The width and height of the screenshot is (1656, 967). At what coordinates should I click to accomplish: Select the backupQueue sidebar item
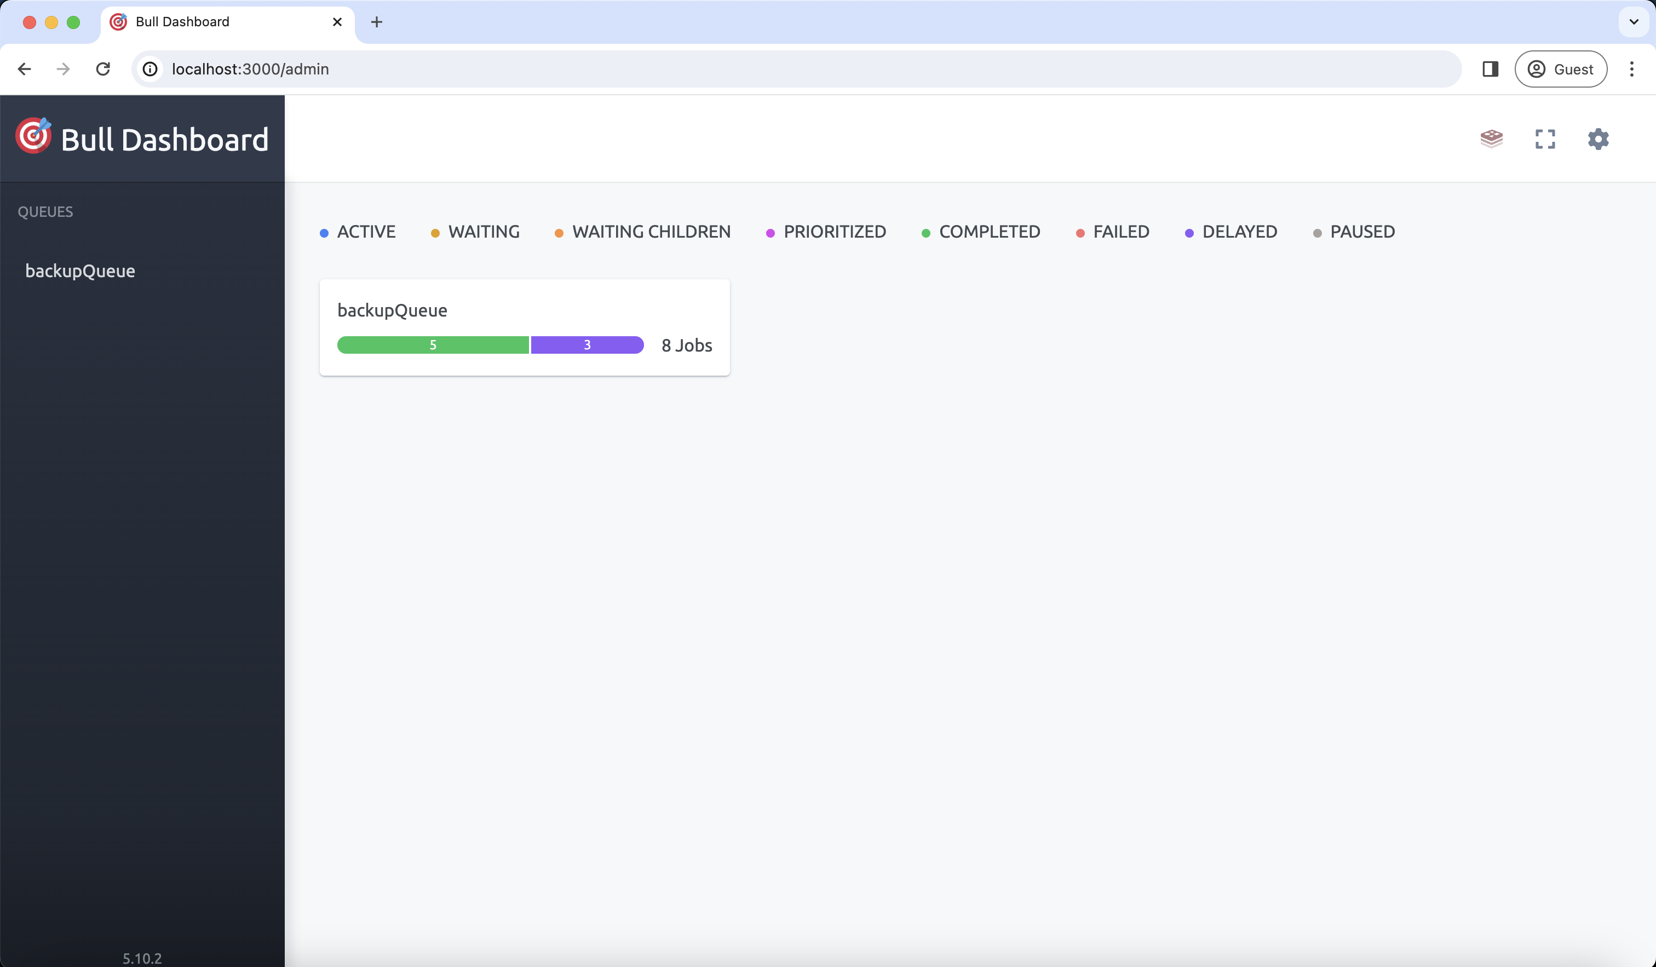tap(79, 270)
